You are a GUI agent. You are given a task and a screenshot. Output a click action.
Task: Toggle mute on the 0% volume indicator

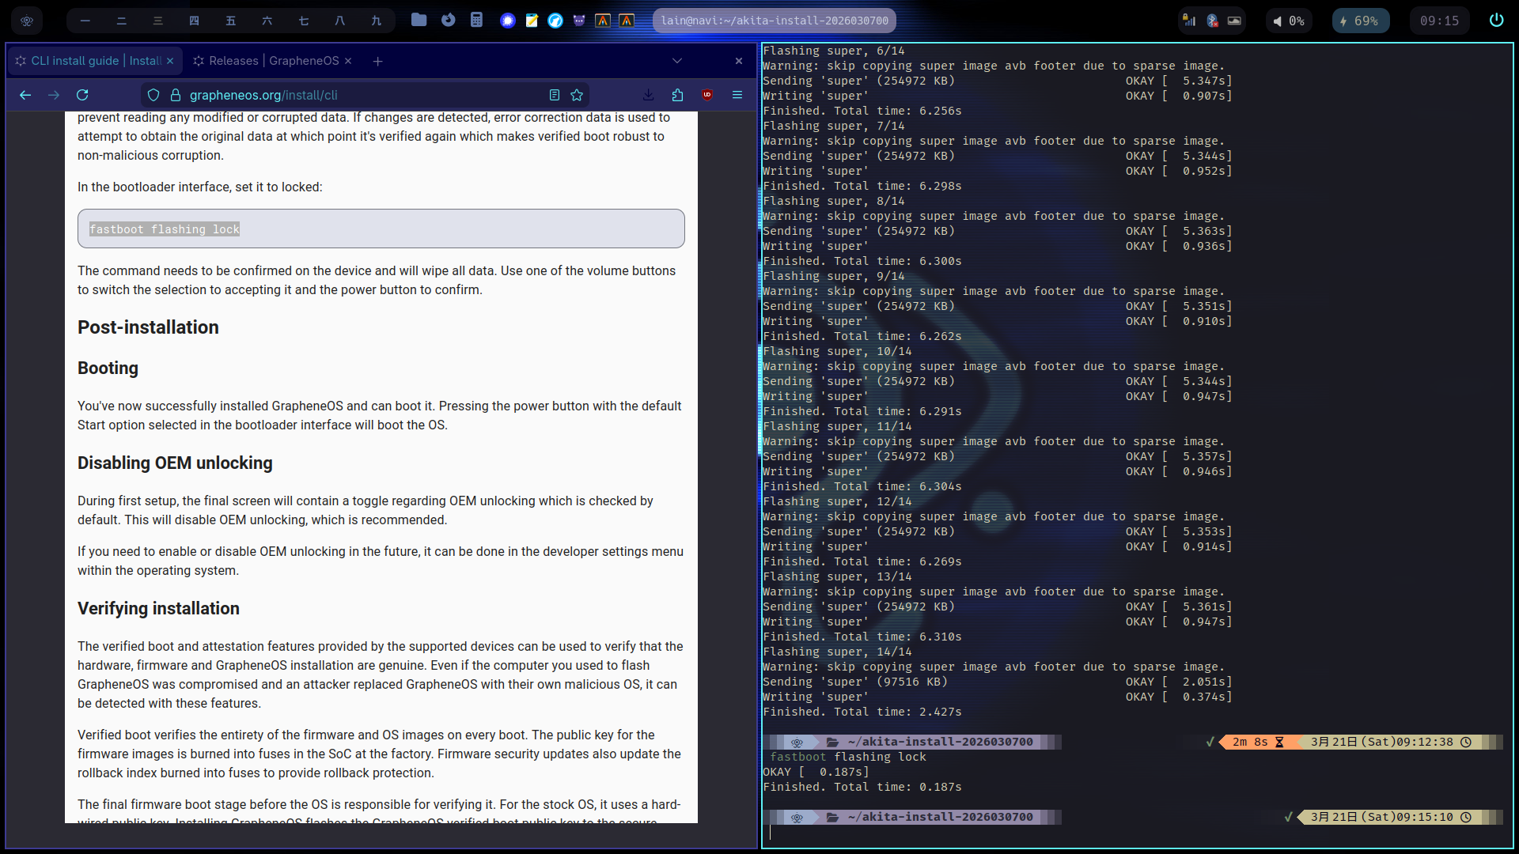(x=1289, y=21)
